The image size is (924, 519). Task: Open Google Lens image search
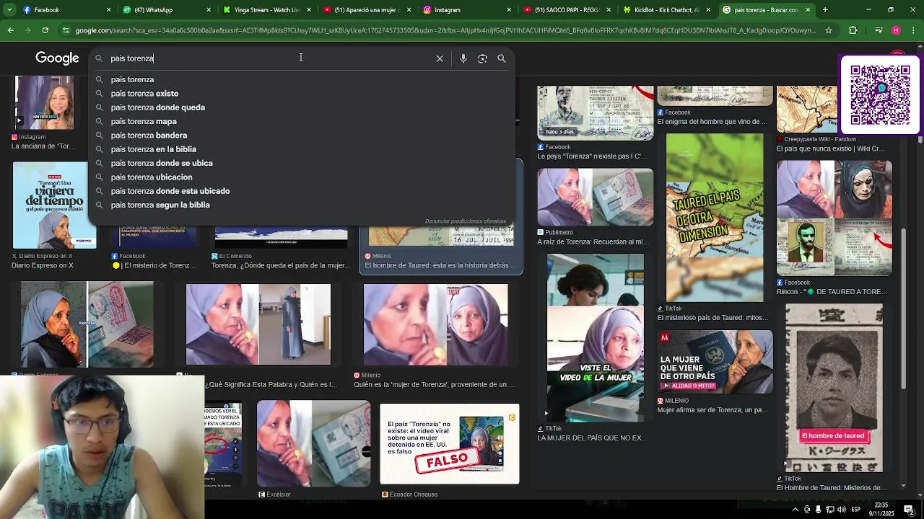482,58
